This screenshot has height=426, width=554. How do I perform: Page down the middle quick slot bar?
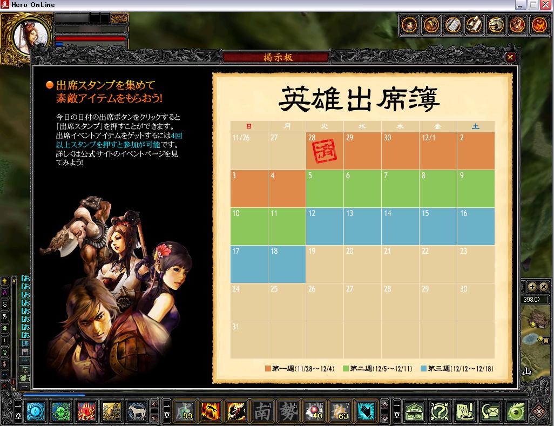click(384, 418)
